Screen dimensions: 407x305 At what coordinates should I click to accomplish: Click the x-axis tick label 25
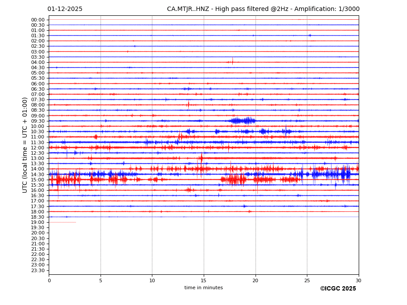coord(307,280)
